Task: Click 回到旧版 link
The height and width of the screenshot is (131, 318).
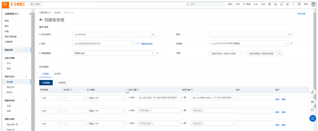Action: click(x=301, y=14)
